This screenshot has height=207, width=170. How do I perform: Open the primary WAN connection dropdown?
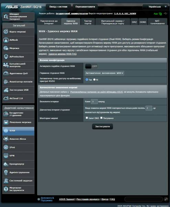tap(104, 73)
